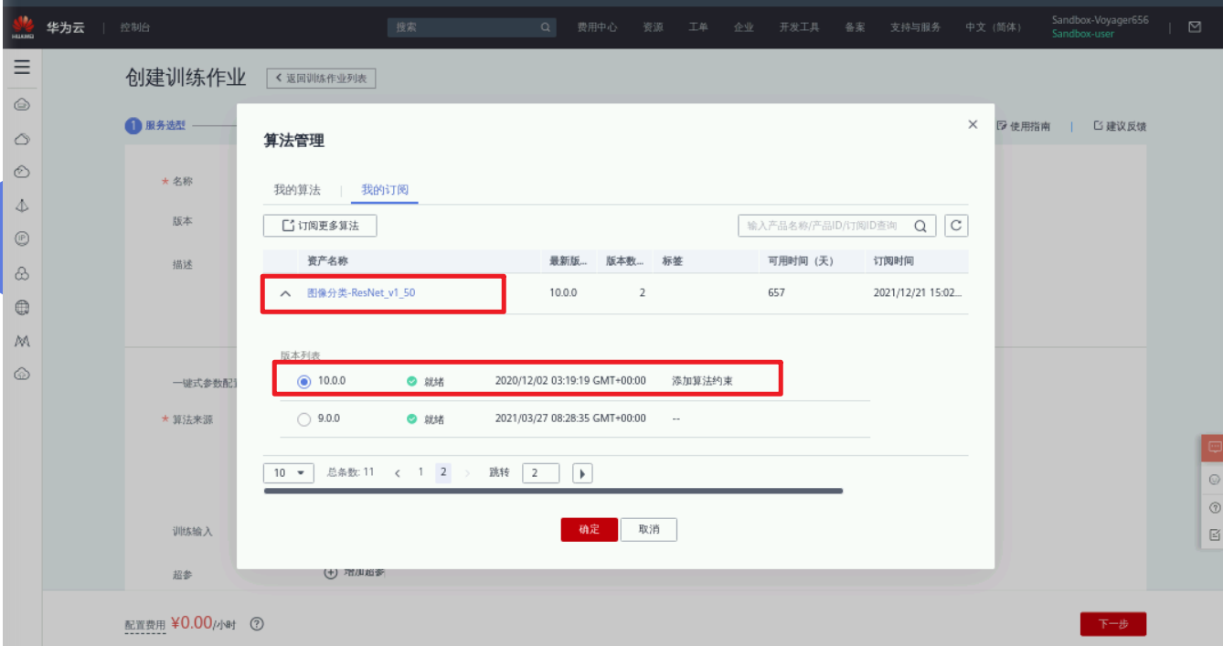Click the circled IP icon in the sidebar
The height and width of the screenshot is (646, 1223).
[23, 238]
